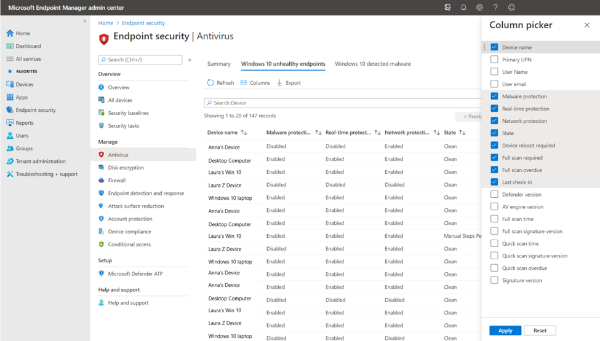The image size is (600, 341).
Task: Click the Apps grid icon
Action: [x=10, y=97]
